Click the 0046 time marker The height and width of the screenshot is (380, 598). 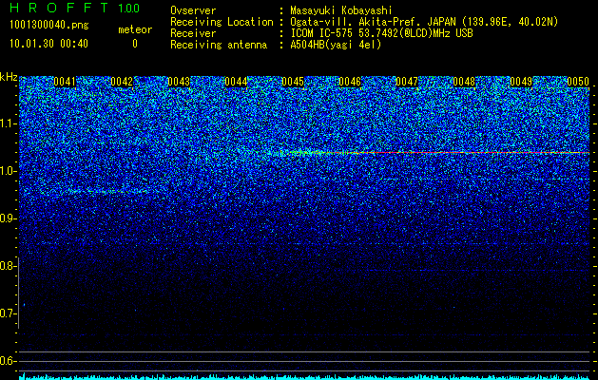point(350,82)
